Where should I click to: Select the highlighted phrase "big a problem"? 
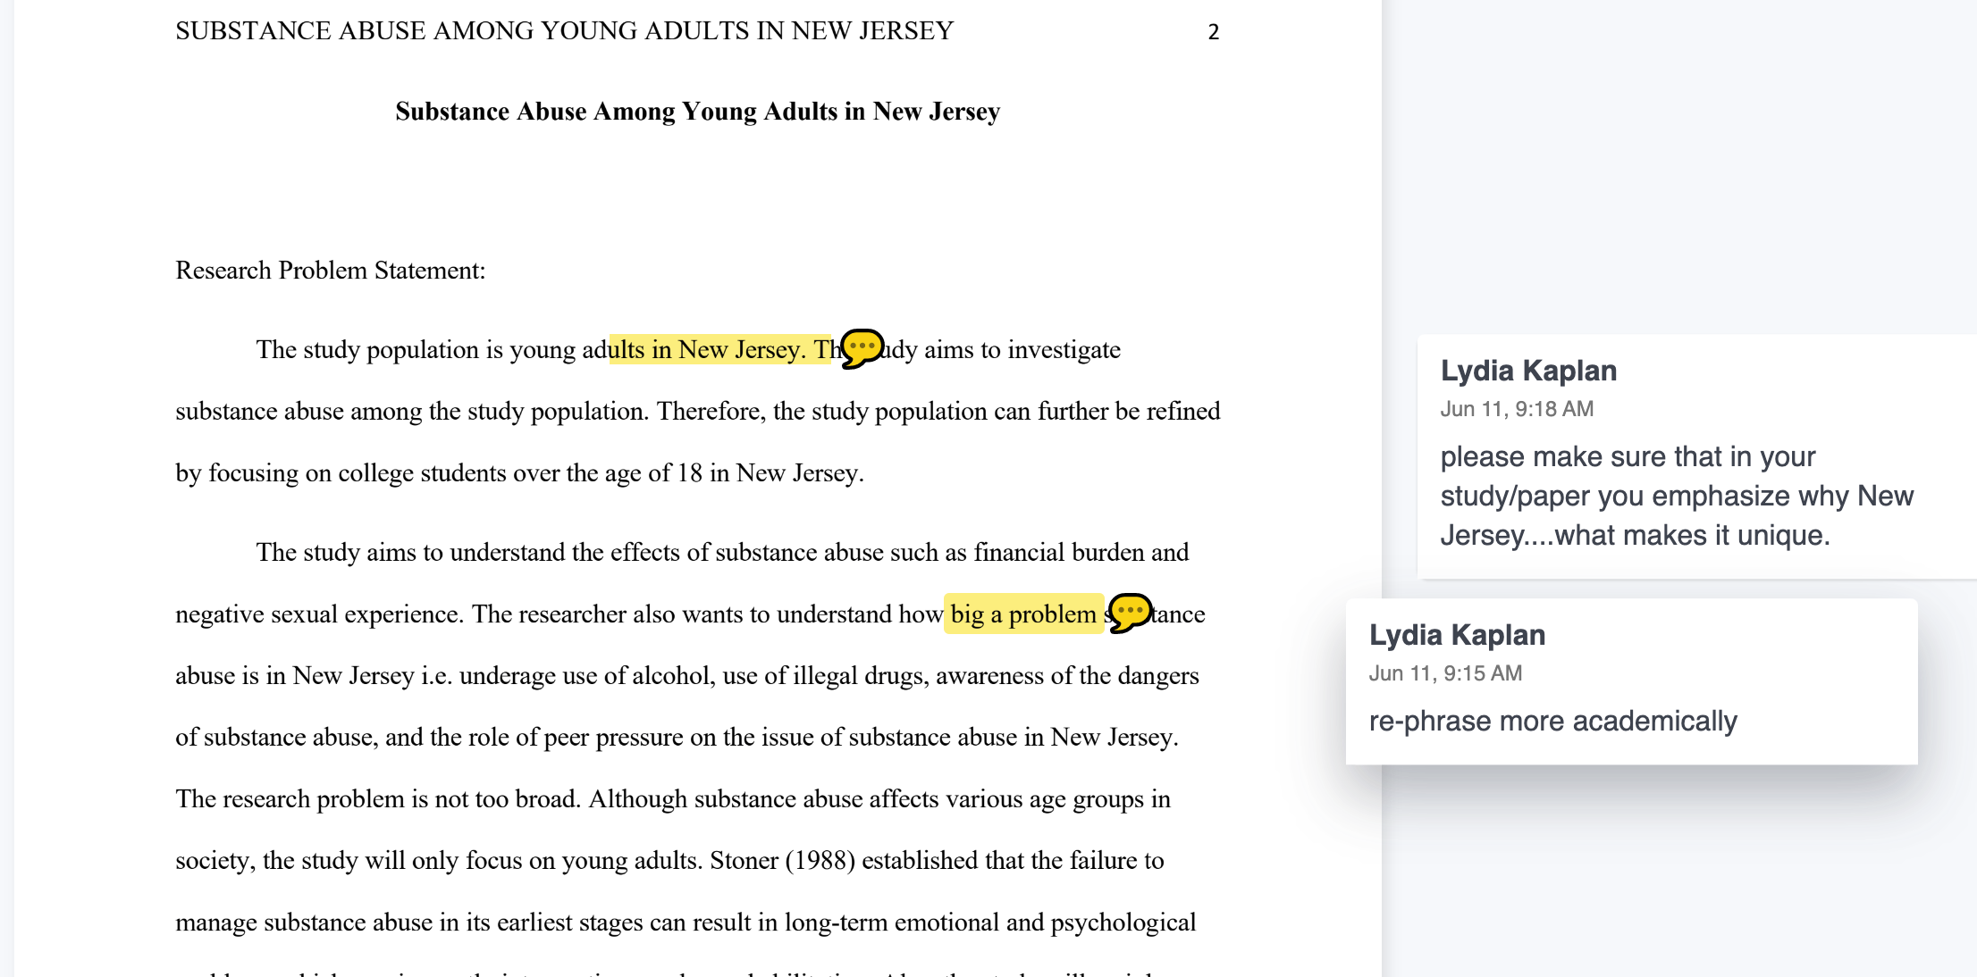pos(1023,614)
